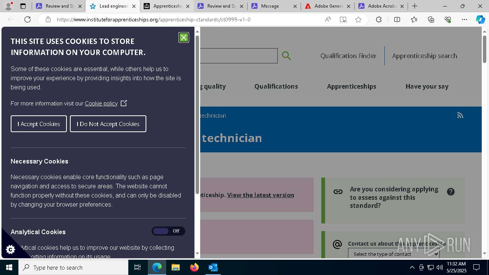Open Apprenticeships menu item

tap(351, 86)
